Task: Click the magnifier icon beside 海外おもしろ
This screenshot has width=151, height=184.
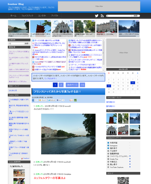Action: pyautogui.click(x=11, y=166)
